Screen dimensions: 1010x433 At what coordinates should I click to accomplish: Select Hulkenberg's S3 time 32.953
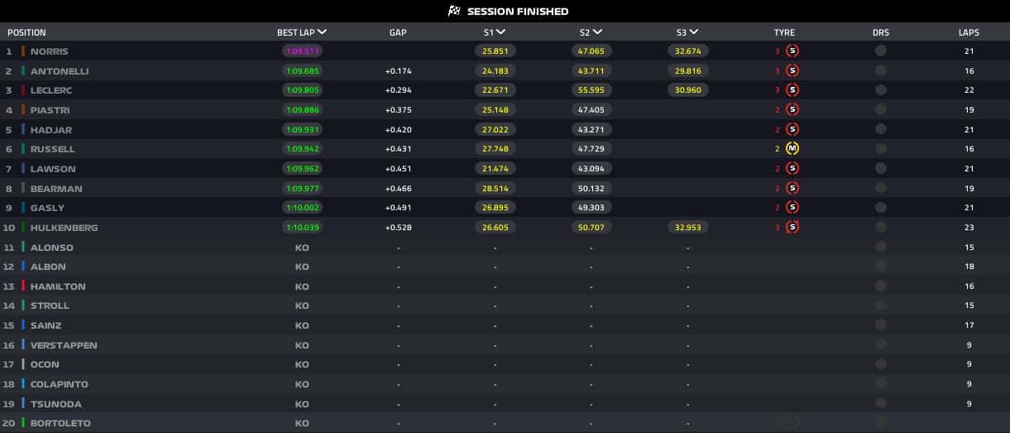[687, 227]
